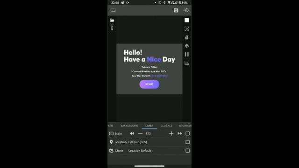
Task: Open the bar chart stats icon
Action: [x=187, y=63]
